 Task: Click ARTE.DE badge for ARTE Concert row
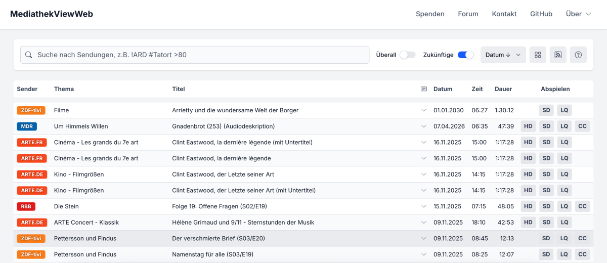[32, 223]
